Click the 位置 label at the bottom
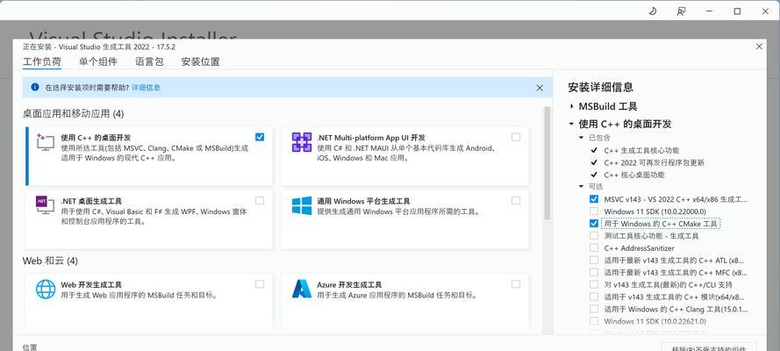This screenshot has width=780, height=351. (30, 347)
